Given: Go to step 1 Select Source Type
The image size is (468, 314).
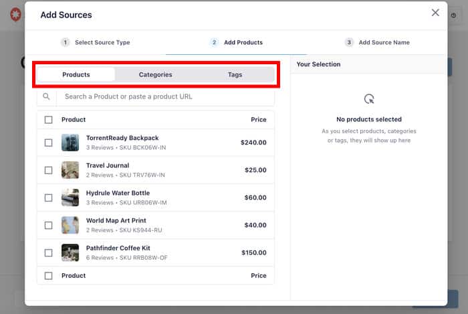Looking at the screenshot, I should [95, 42].
